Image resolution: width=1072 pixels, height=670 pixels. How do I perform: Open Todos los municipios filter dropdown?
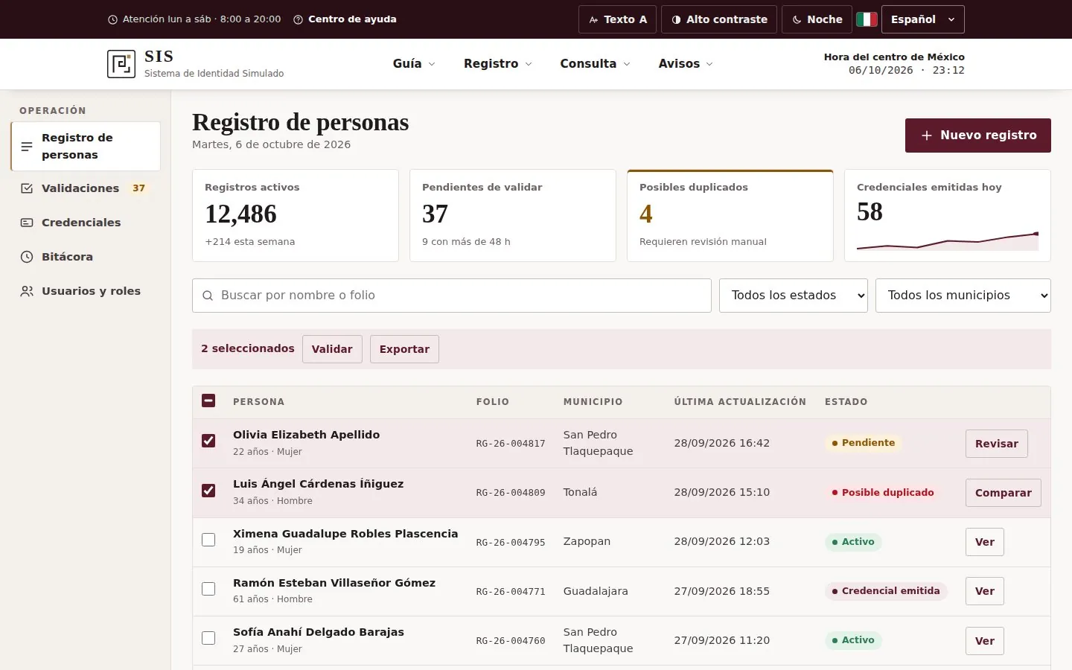pyautogui.click(x=963, y=296)
